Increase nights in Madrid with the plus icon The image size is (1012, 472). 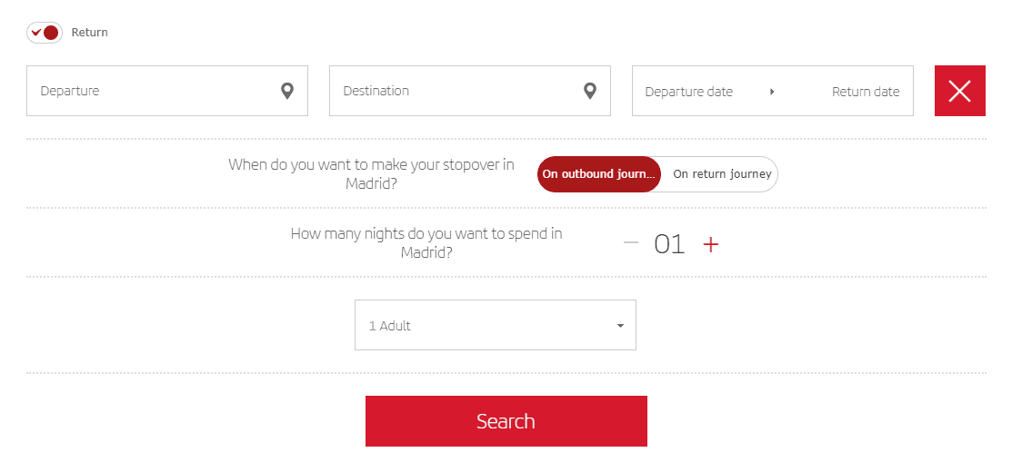click(x=711, y=244)
